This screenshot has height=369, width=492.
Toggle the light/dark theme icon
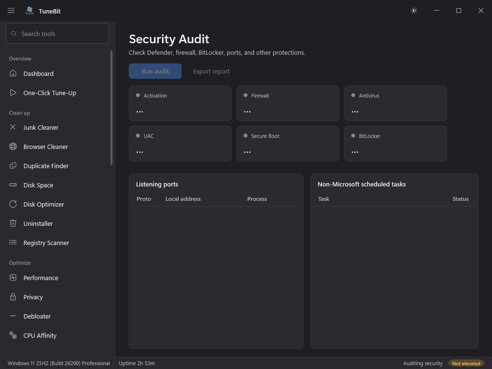(x=414, y=11)
